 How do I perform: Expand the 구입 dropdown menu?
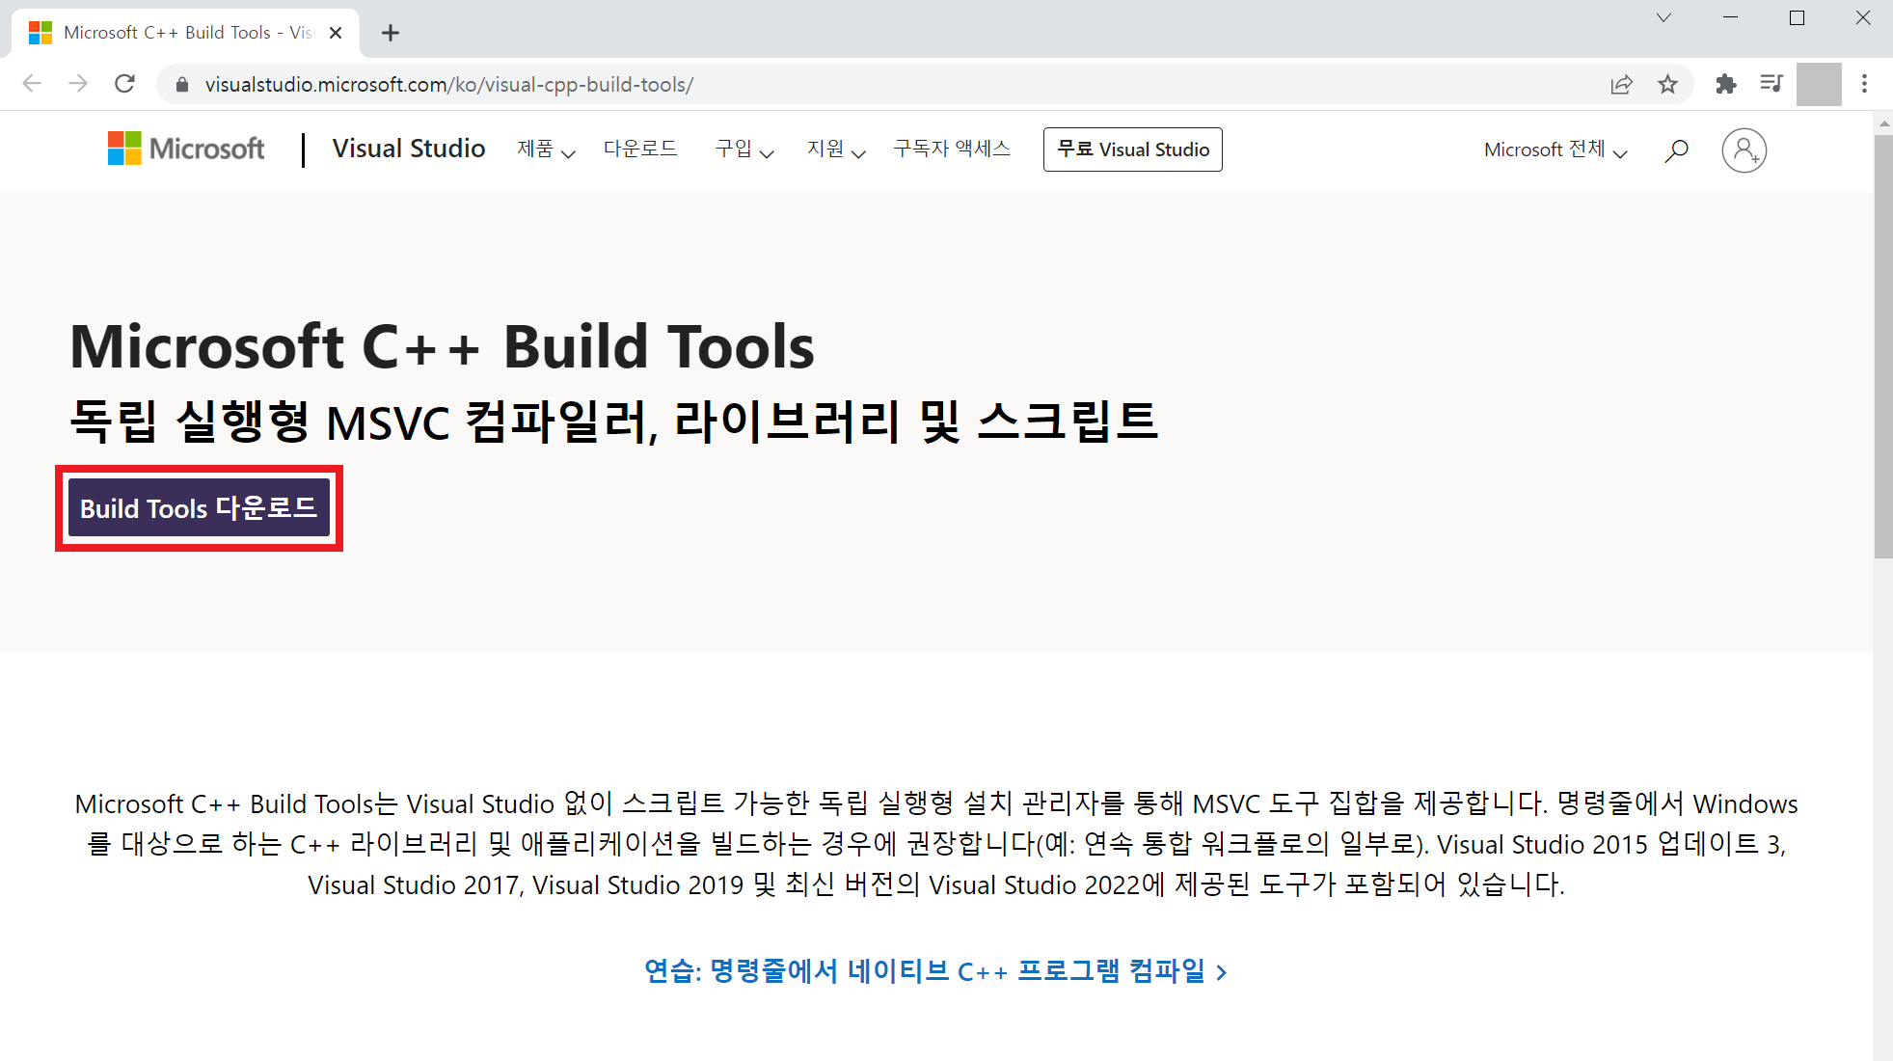[x=744, y=150]
